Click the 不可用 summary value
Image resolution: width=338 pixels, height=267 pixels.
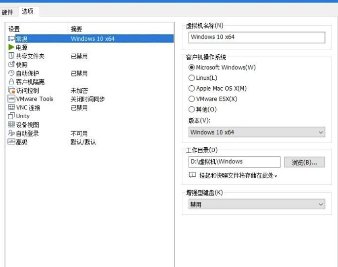pos(79,133)
